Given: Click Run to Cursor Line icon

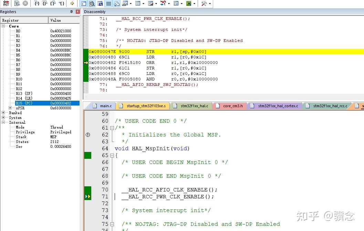Looking at the screenshot, I should (x=61, y=3).
